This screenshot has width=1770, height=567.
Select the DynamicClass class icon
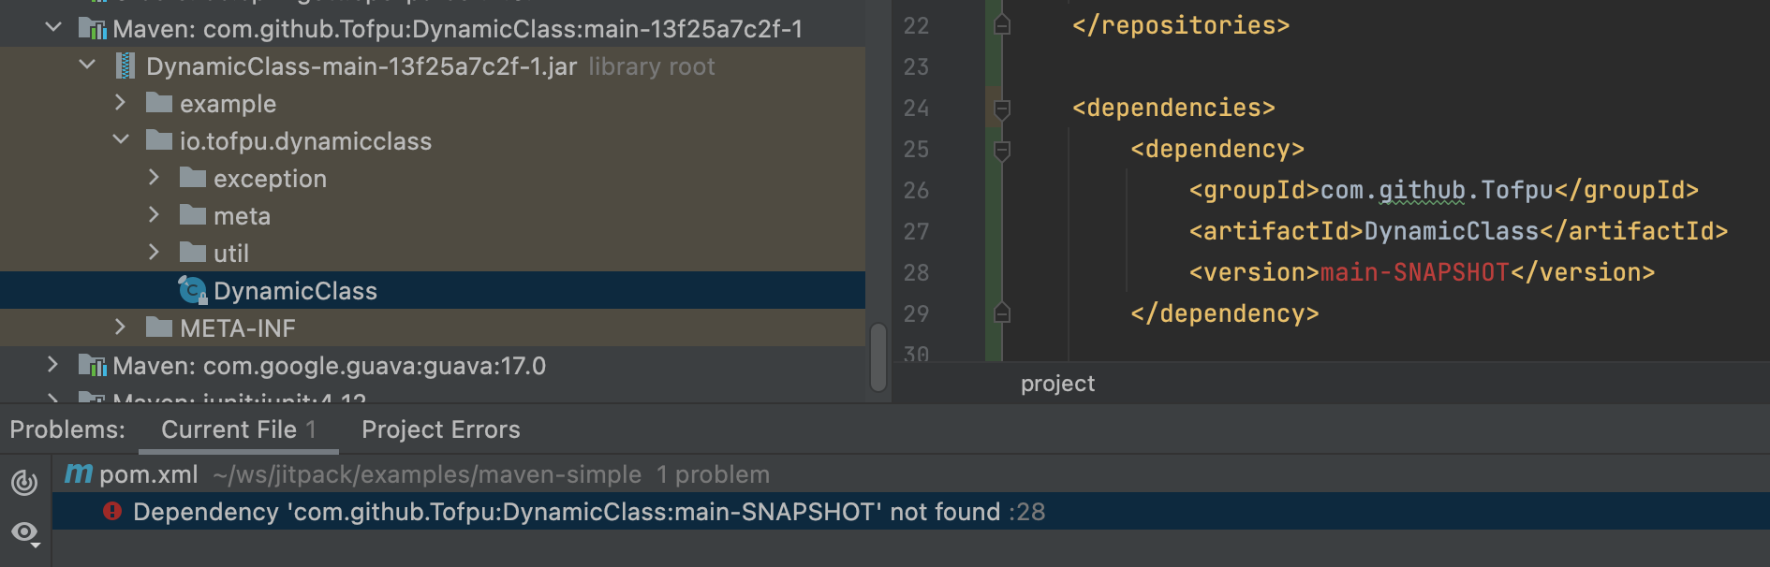[191, 290]
